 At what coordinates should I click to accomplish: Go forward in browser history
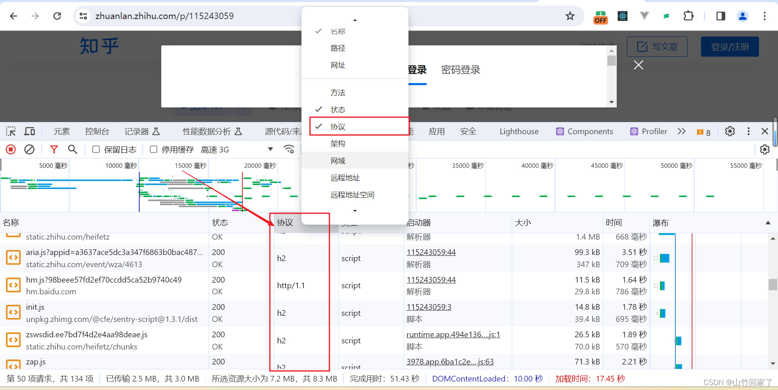click(x=35, y=16)
